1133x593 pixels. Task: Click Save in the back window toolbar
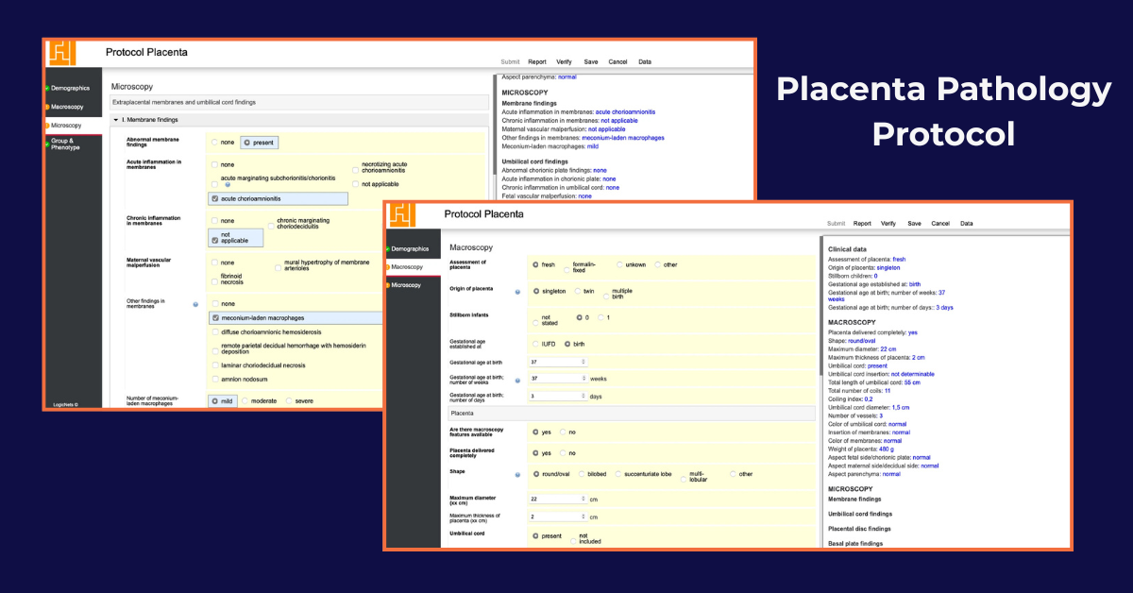pos(591,61)
